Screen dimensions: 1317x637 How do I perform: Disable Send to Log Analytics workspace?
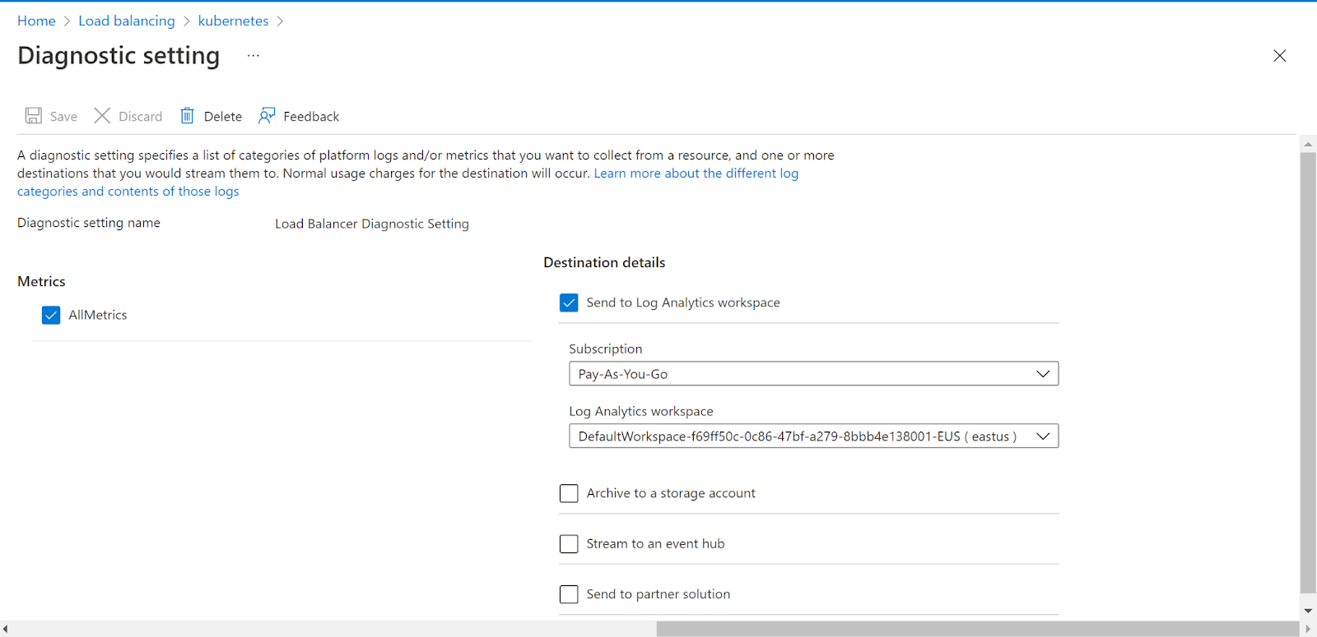click(569, 303)
